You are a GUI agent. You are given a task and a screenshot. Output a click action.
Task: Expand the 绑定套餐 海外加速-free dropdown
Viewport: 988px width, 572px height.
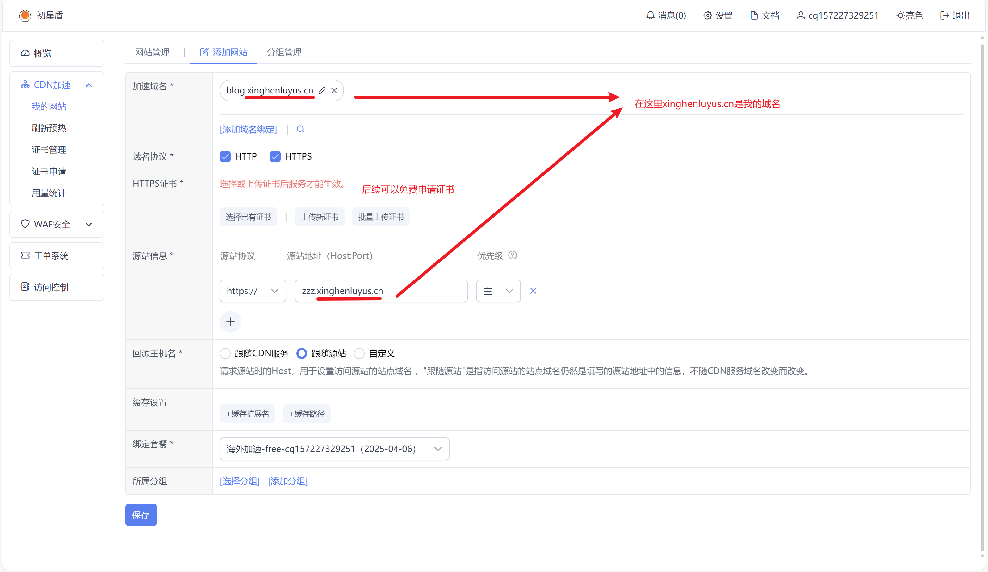click(334, 449)
